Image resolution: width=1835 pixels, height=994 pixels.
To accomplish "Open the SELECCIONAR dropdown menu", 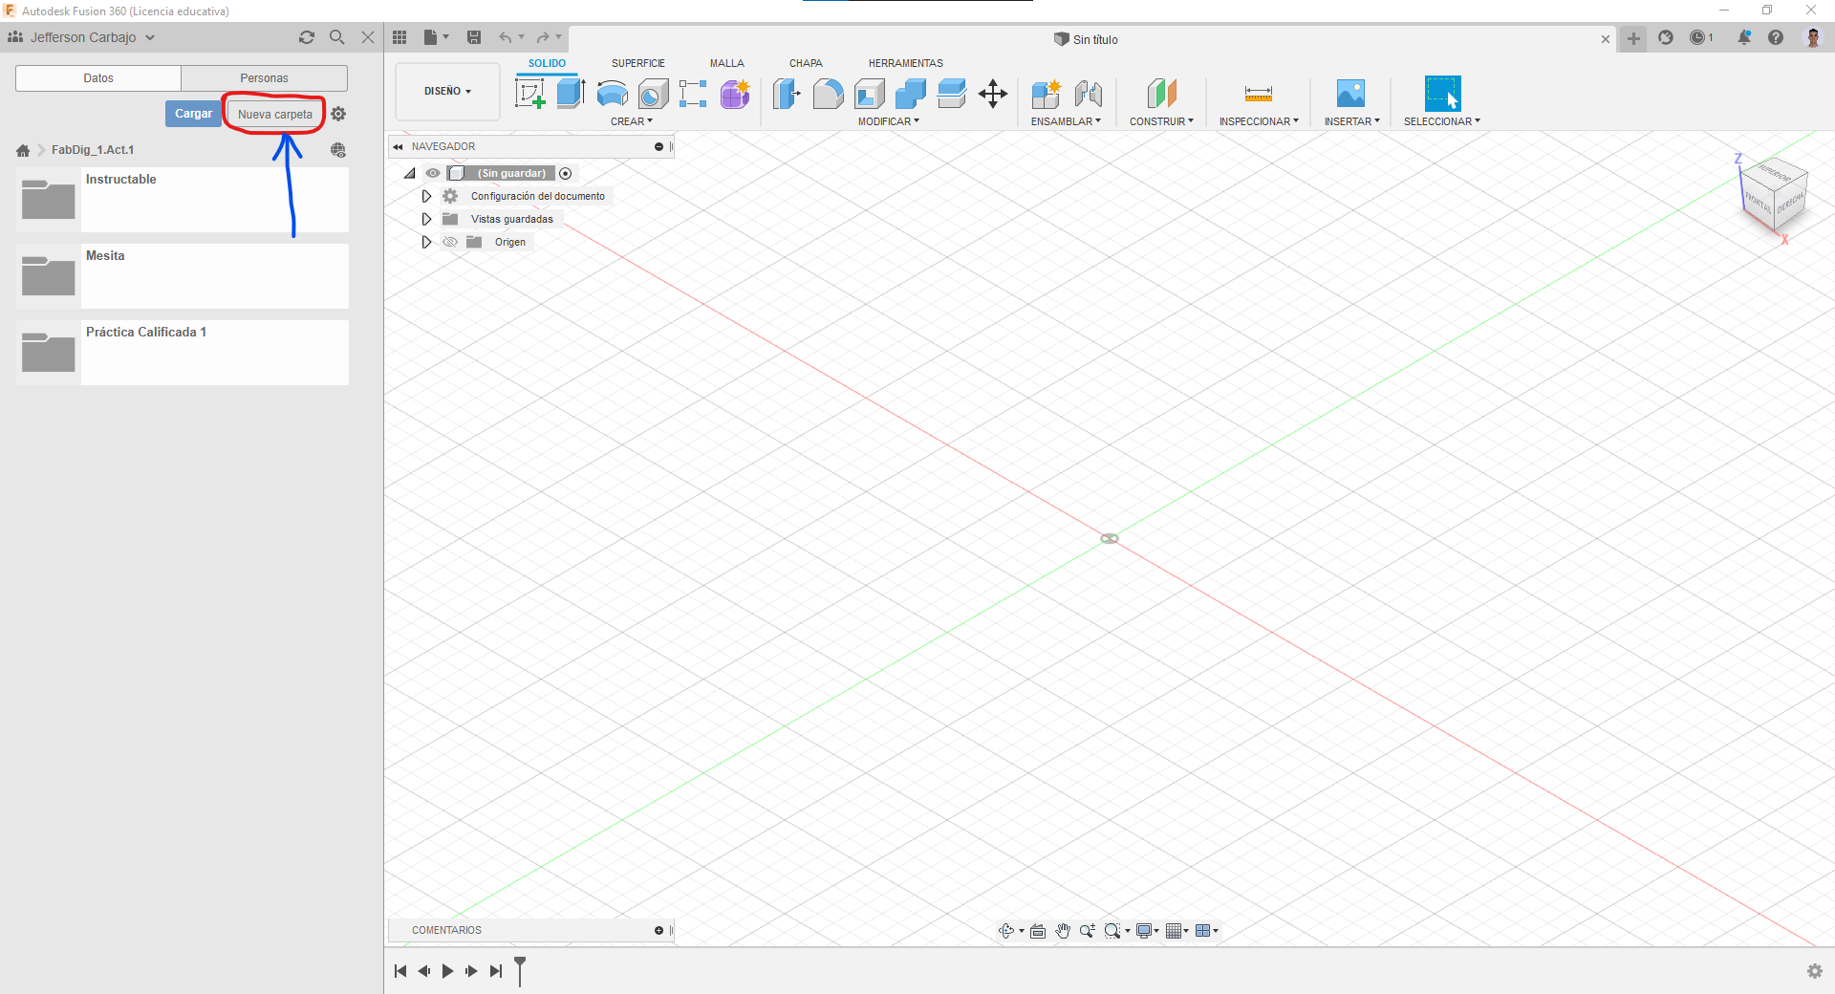I will [1441, 121].
